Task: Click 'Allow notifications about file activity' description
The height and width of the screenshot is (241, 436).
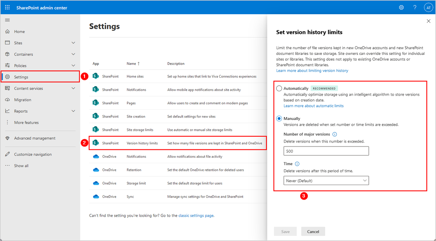Action: (x=195, y=157)
